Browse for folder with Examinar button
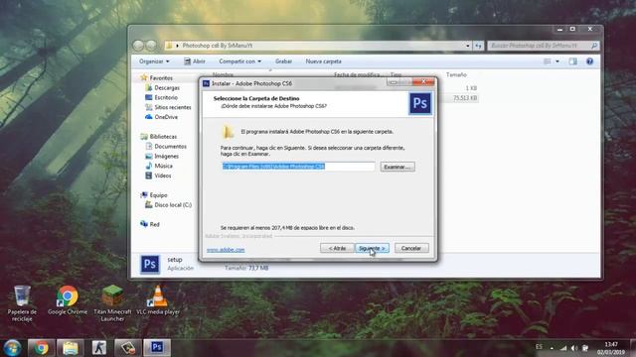 [397, 167]
